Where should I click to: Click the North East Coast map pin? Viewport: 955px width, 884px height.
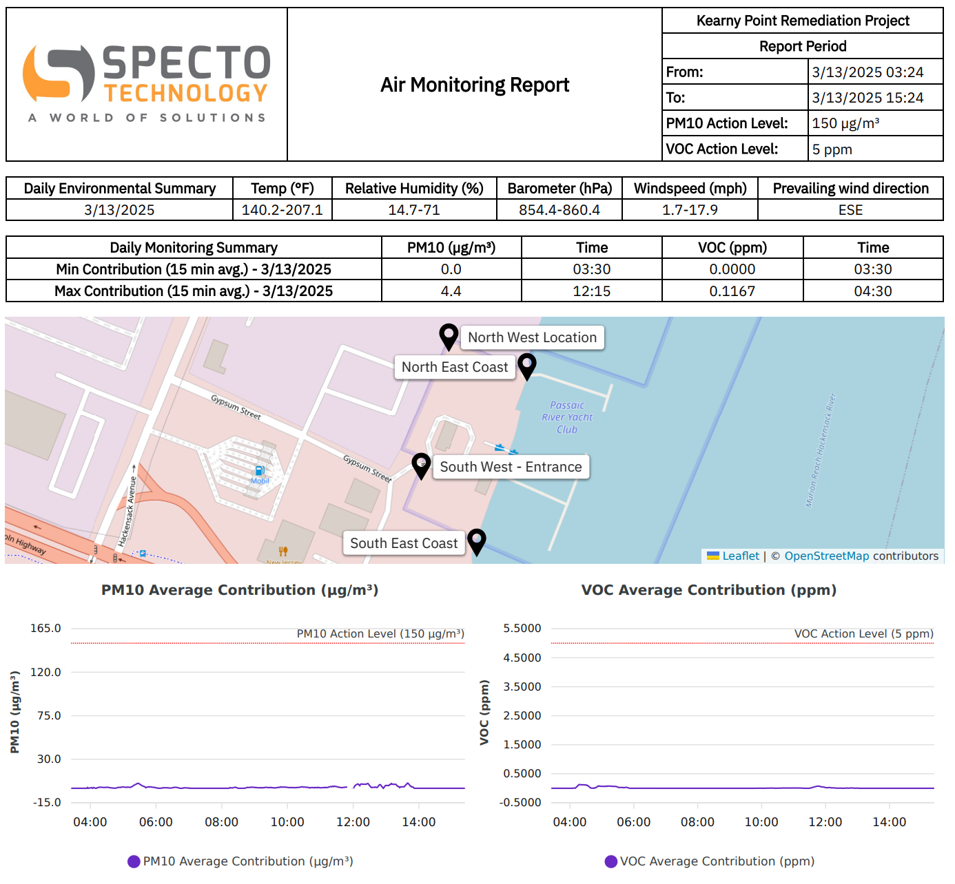pyautogui.click(x=527, y=366)
